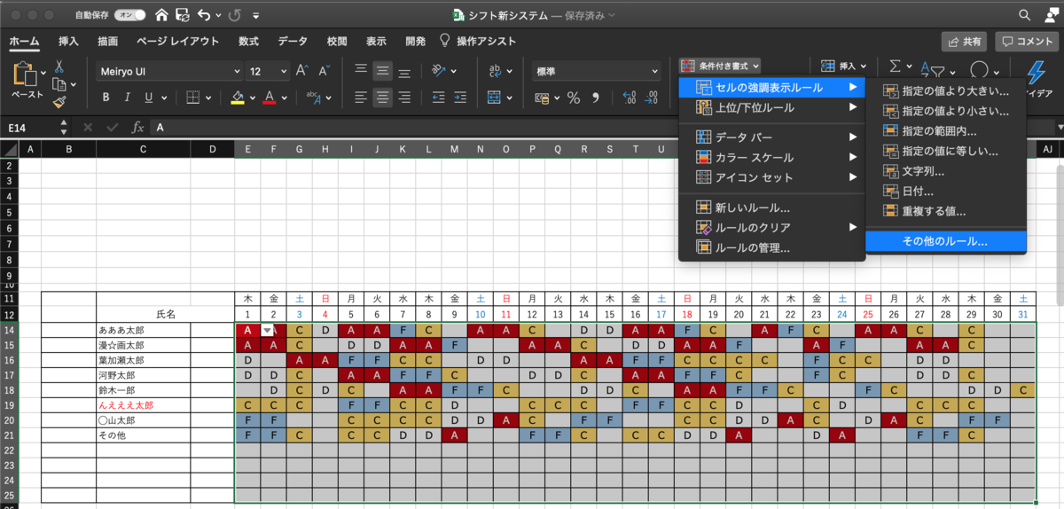Click the Borders icon

tap(192, 98)
